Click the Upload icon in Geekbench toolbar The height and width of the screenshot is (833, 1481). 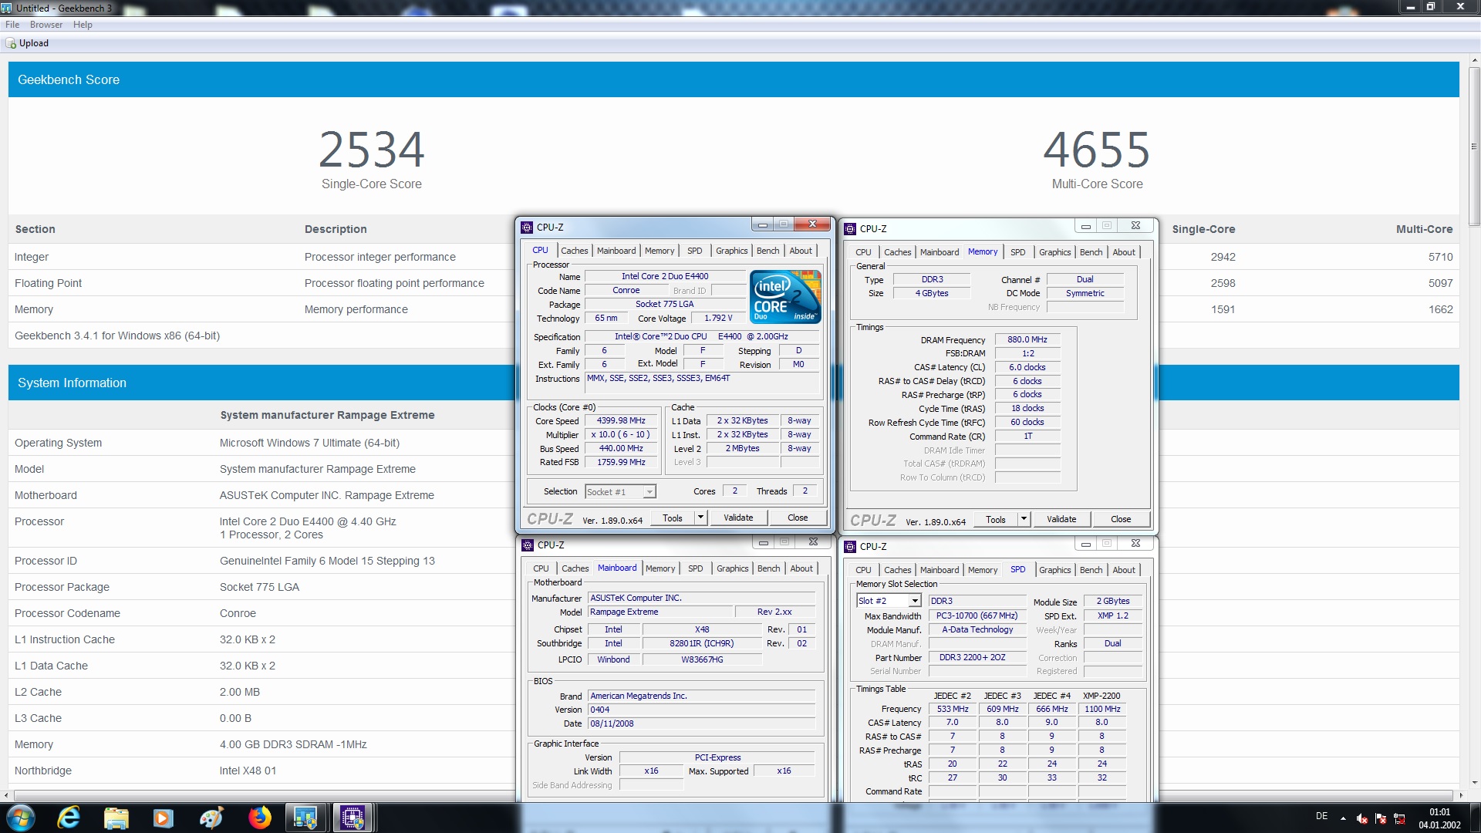11,43
